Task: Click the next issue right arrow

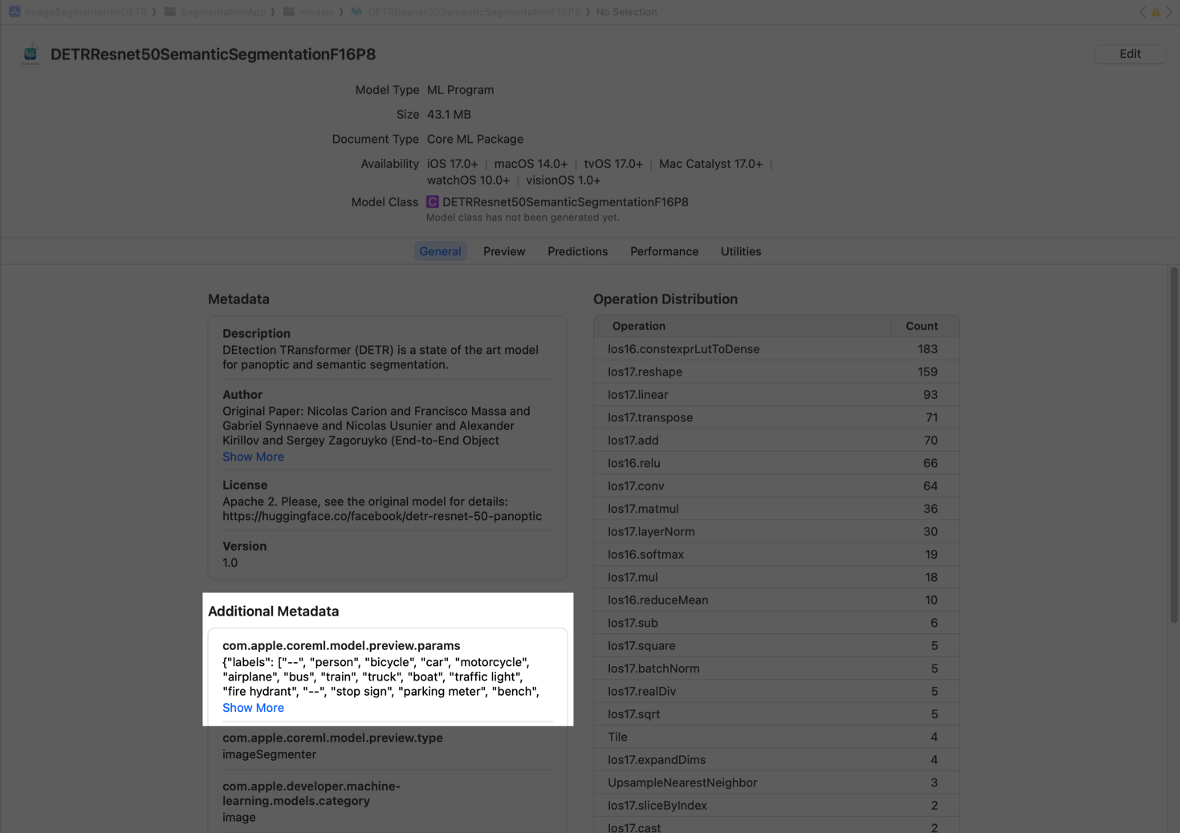Action: (1170, 12)
